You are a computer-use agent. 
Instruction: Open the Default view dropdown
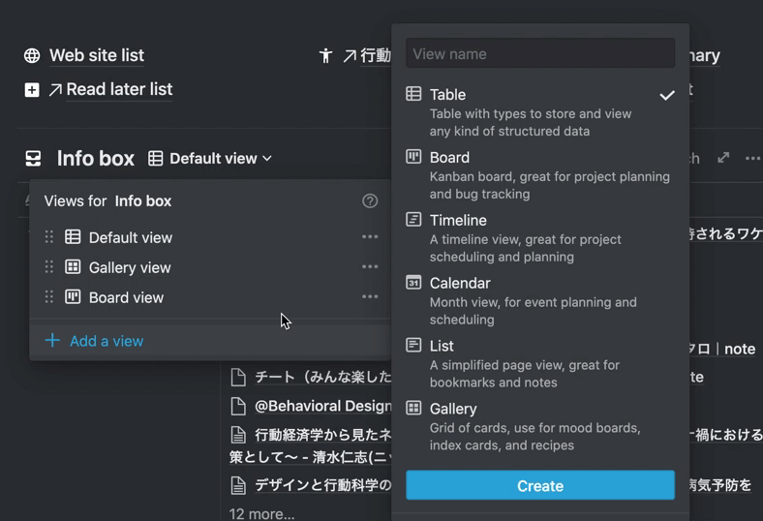210,159
